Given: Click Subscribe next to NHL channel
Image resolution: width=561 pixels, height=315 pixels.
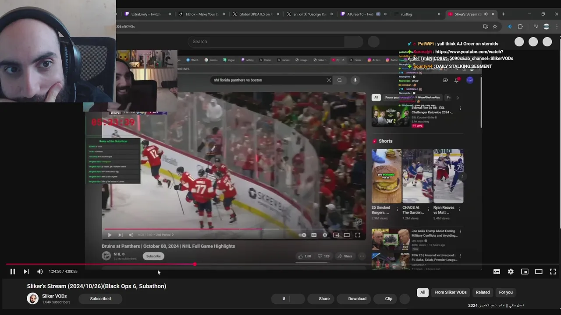Looking at the screenshot, I should click(153, 256).
